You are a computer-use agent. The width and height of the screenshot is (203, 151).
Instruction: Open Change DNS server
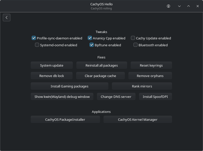click(116, 97)
